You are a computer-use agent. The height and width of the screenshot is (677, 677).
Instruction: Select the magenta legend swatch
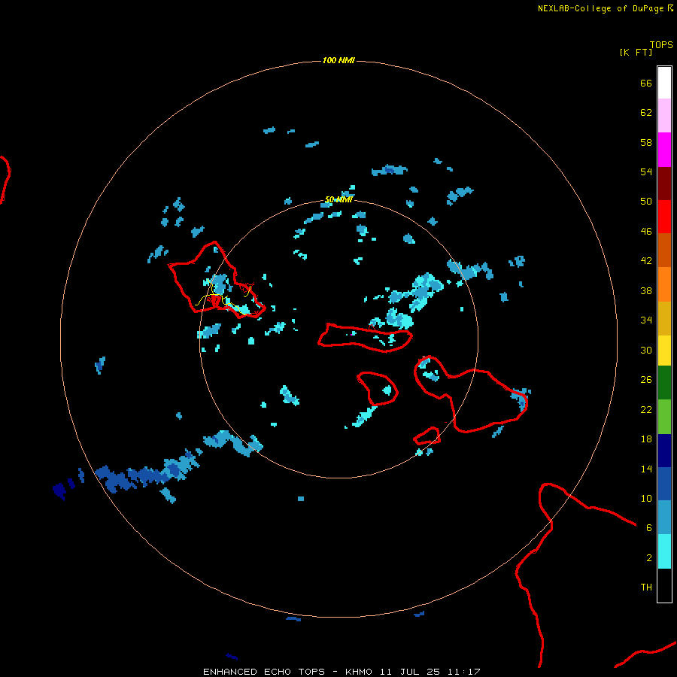664,150
